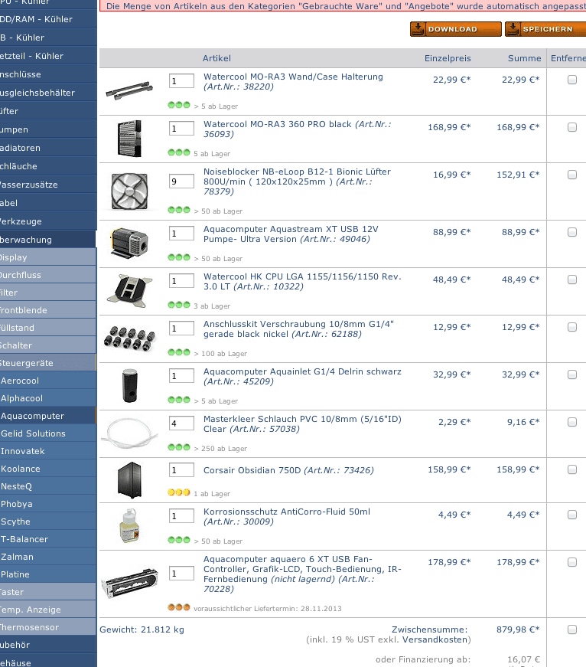Click the Speichern button

[545, 29]
